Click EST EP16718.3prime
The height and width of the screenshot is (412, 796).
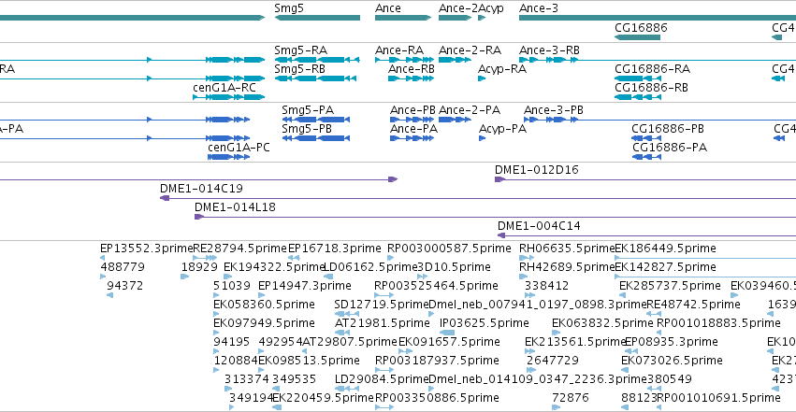coord(335,249)
